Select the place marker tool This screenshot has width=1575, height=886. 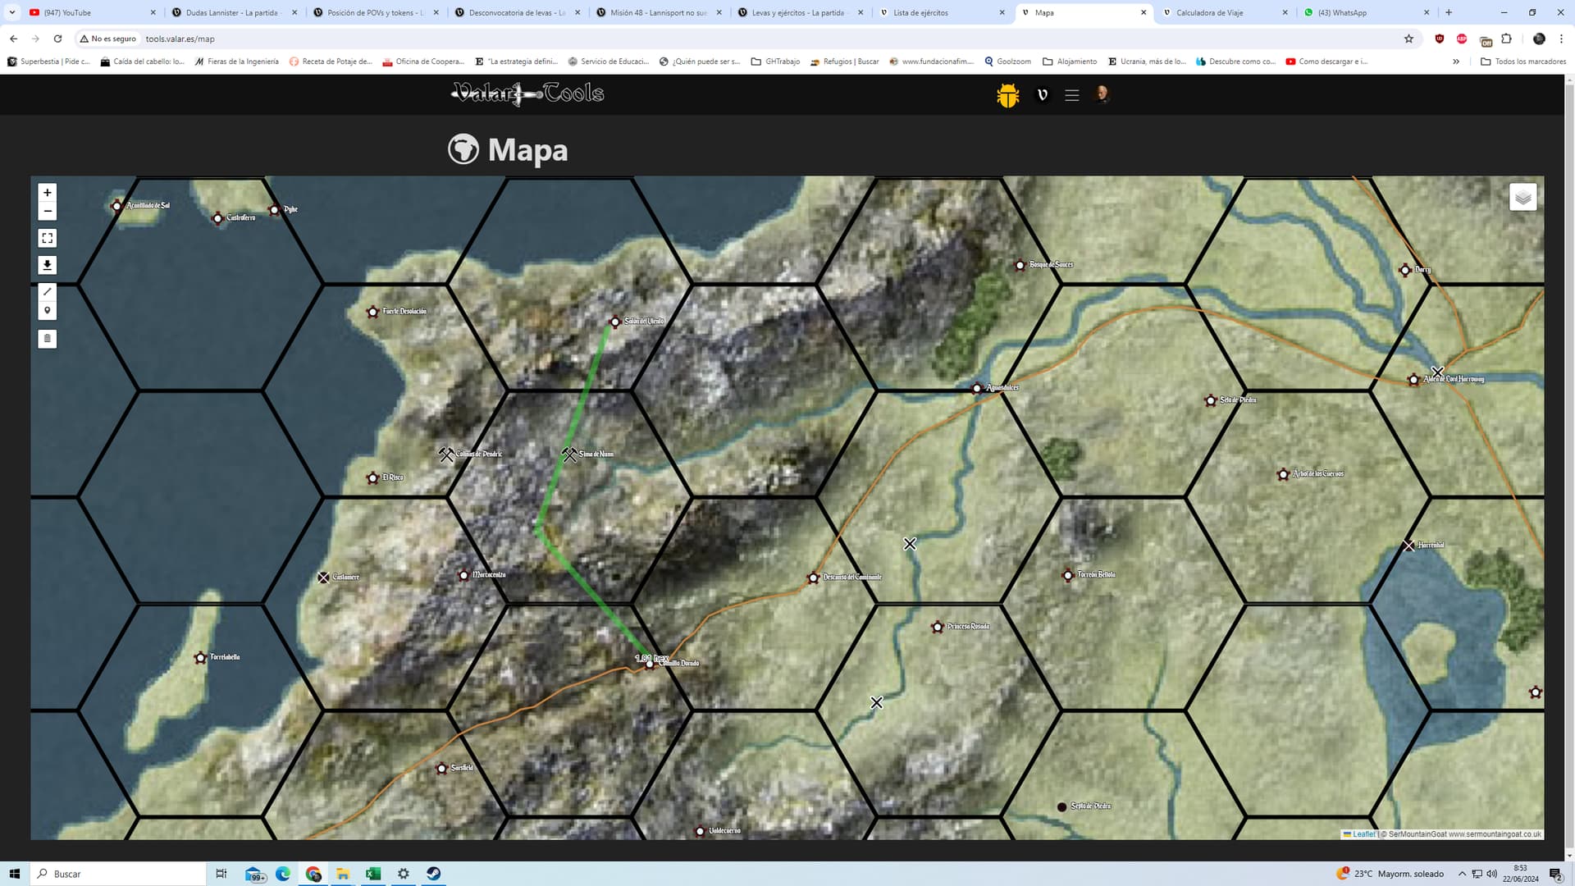(48, 310)
